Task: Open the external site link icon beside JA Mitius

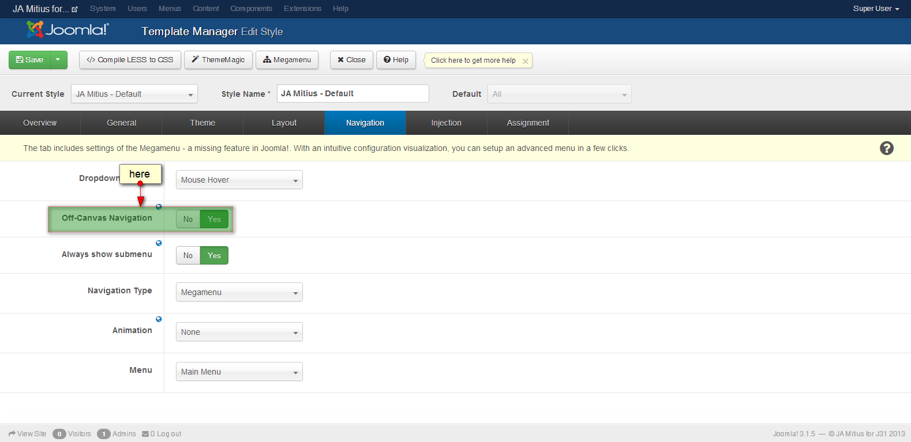Action: pos(74,9)
